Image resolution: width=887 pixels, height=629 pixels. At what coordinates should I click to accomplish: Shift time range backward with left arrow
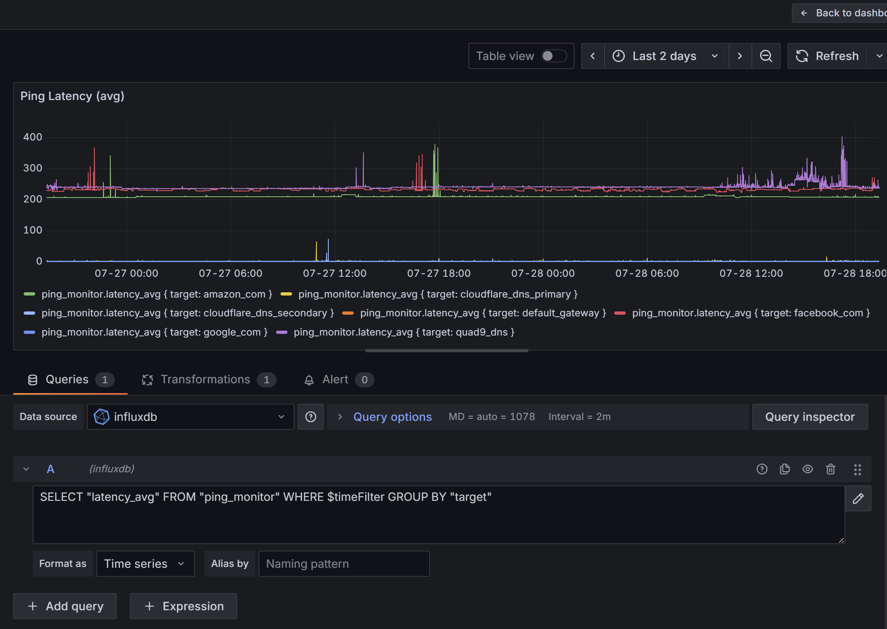pos(593,56)
